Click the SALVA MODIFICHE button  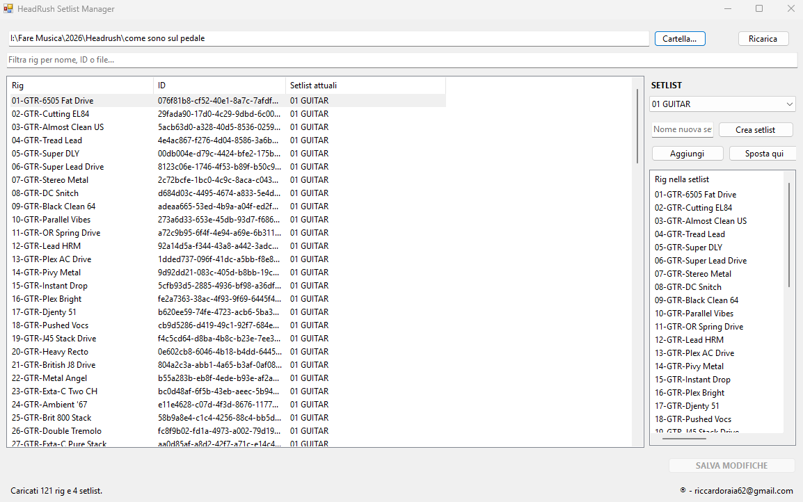[x=731, y=466]
